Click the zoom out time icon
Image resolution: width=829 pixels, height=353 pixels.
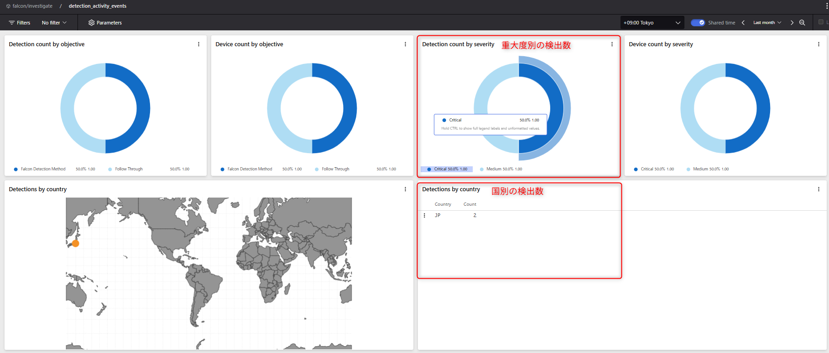(802, 23)
